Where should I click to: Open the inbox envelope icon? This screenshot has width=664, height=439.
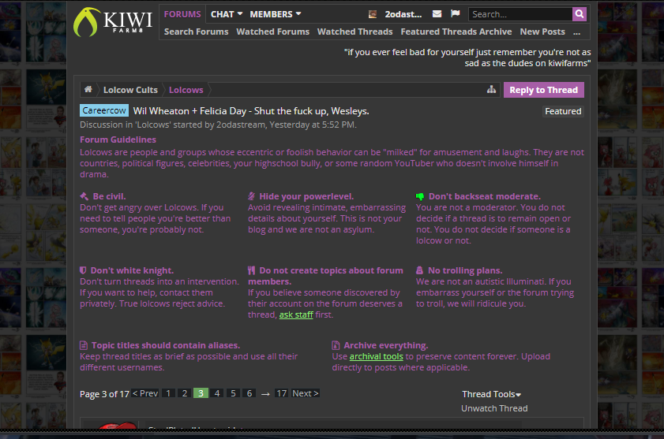tap(437, 14)
